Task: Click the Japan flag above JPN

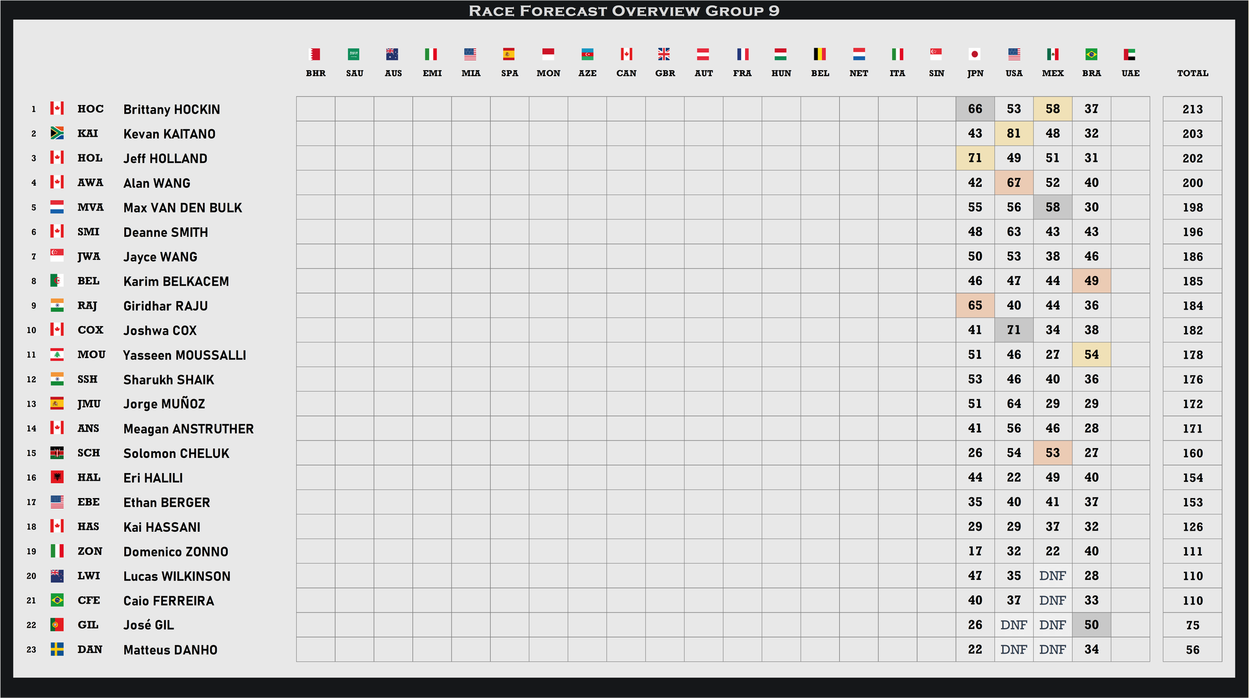Action: coord(975,54)
